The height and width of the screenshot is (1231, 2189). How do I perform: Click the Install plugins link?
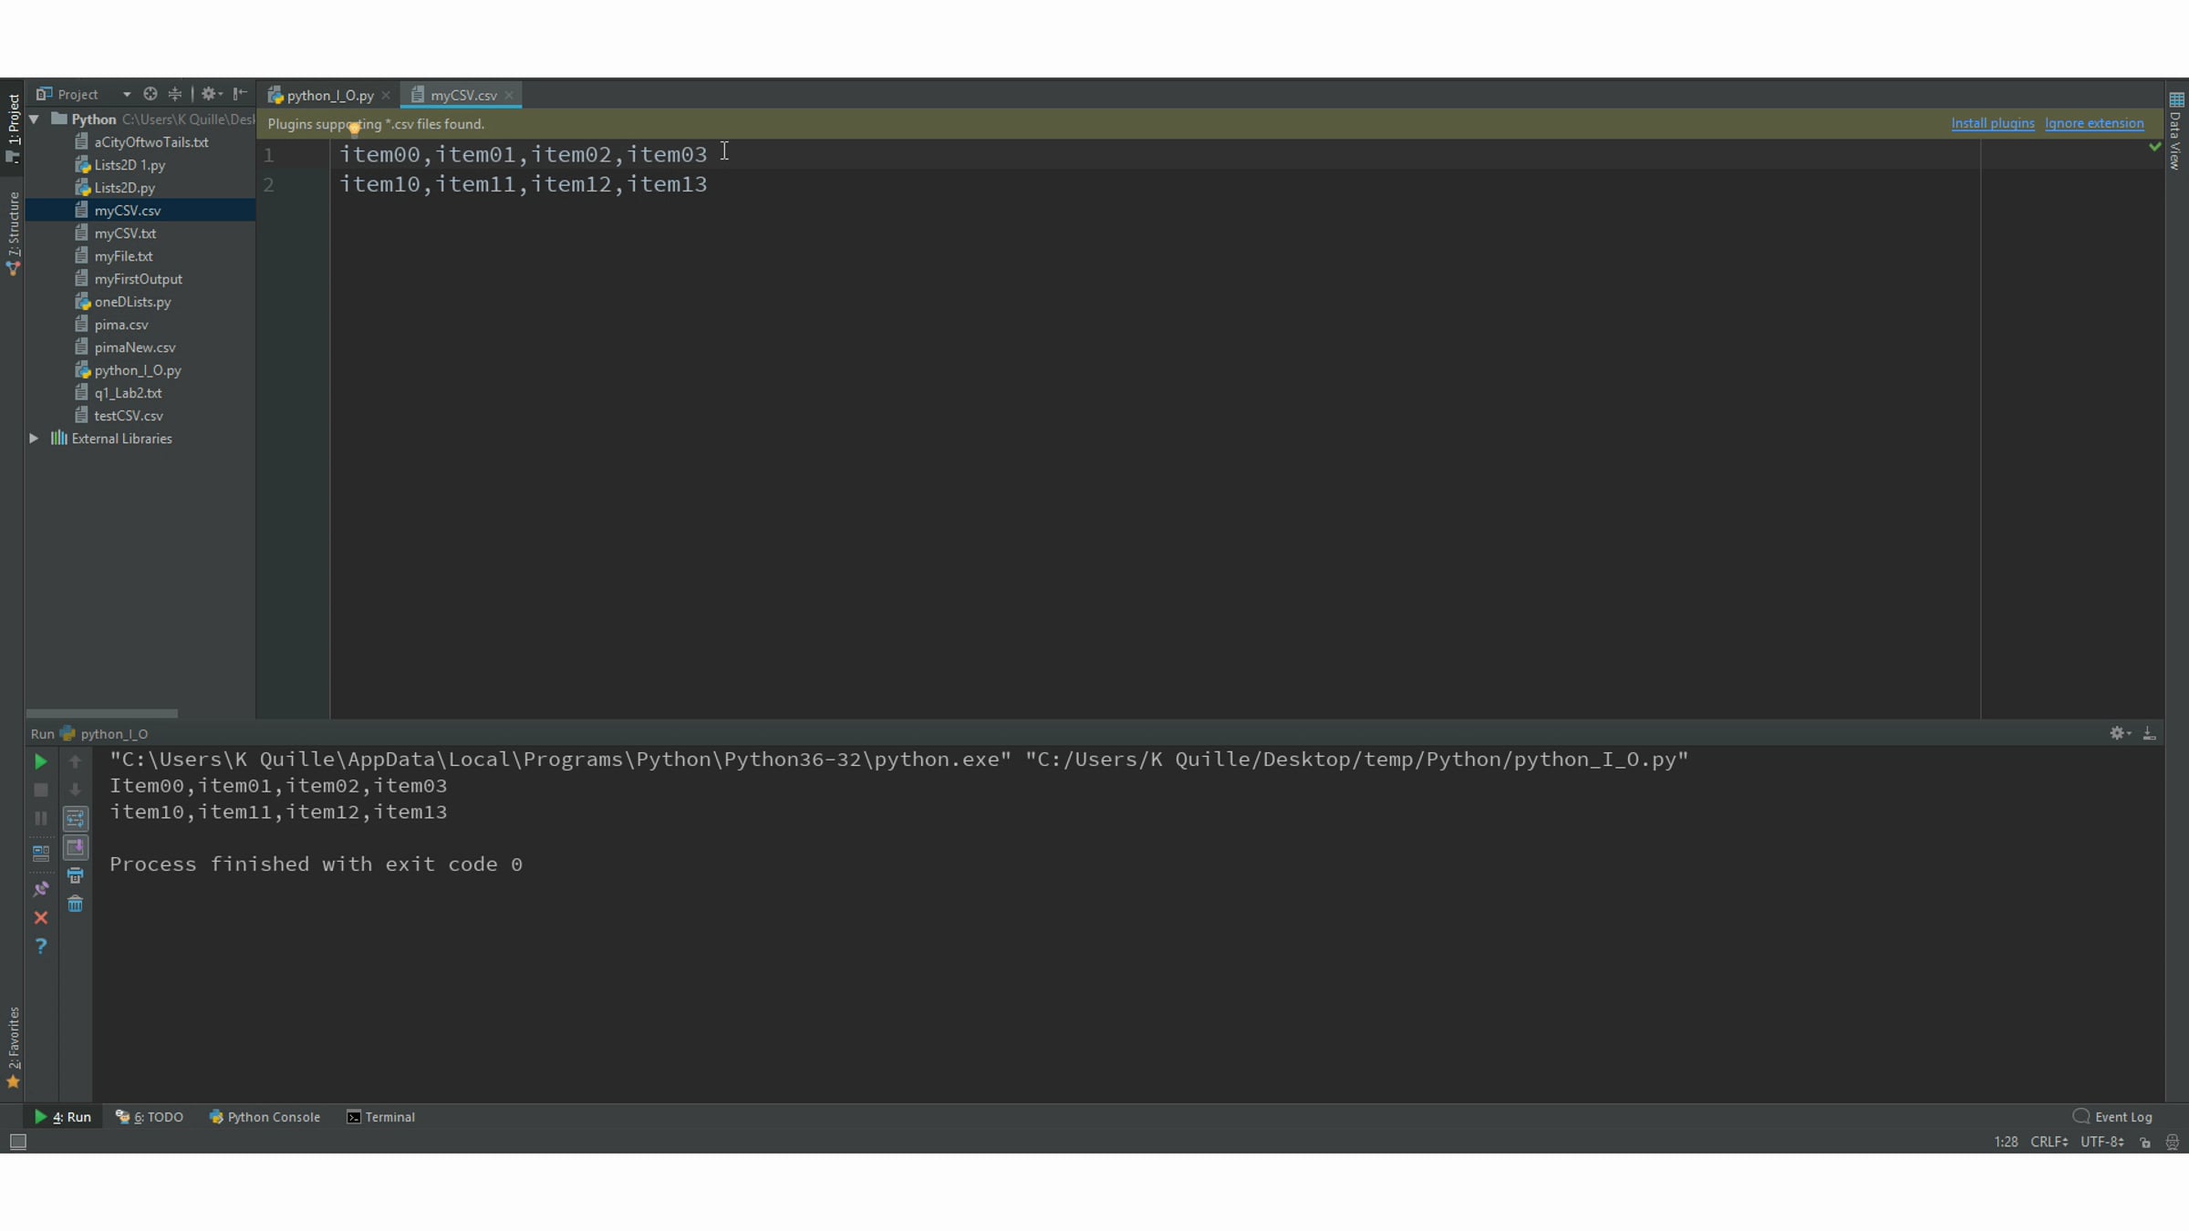point(1993,123)
